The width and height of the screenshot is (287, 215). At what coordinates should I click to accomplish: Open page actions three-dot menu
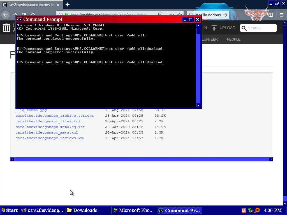point(172,14)
